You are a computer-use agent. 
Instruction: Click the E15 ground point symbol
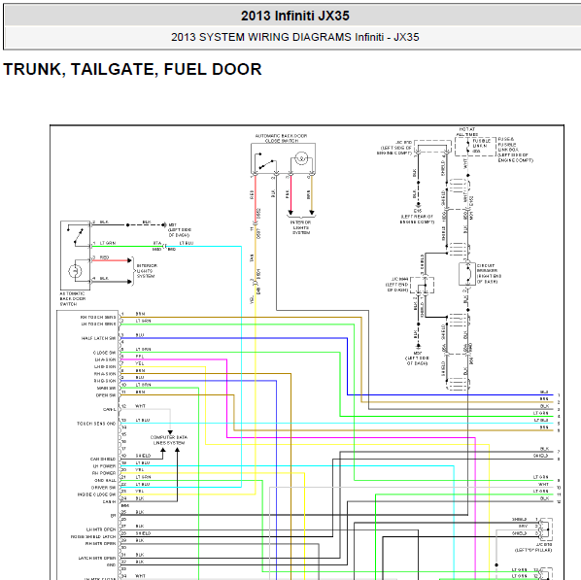tap(419, 204)
